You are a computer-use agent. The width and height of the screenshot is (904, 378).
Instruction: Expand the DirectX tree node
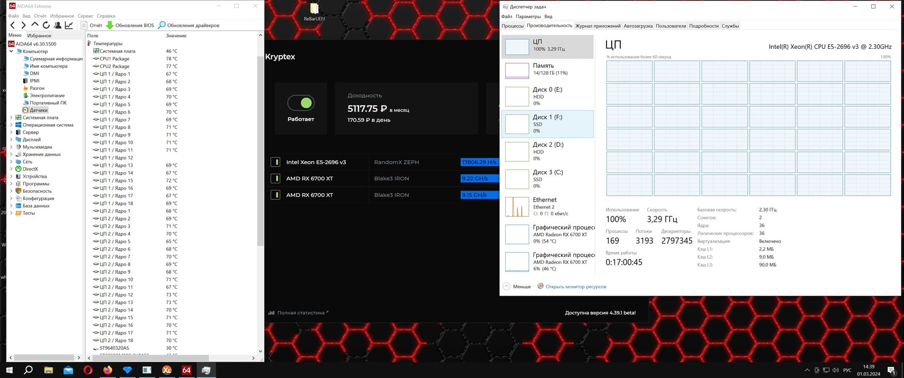(11, 169)
